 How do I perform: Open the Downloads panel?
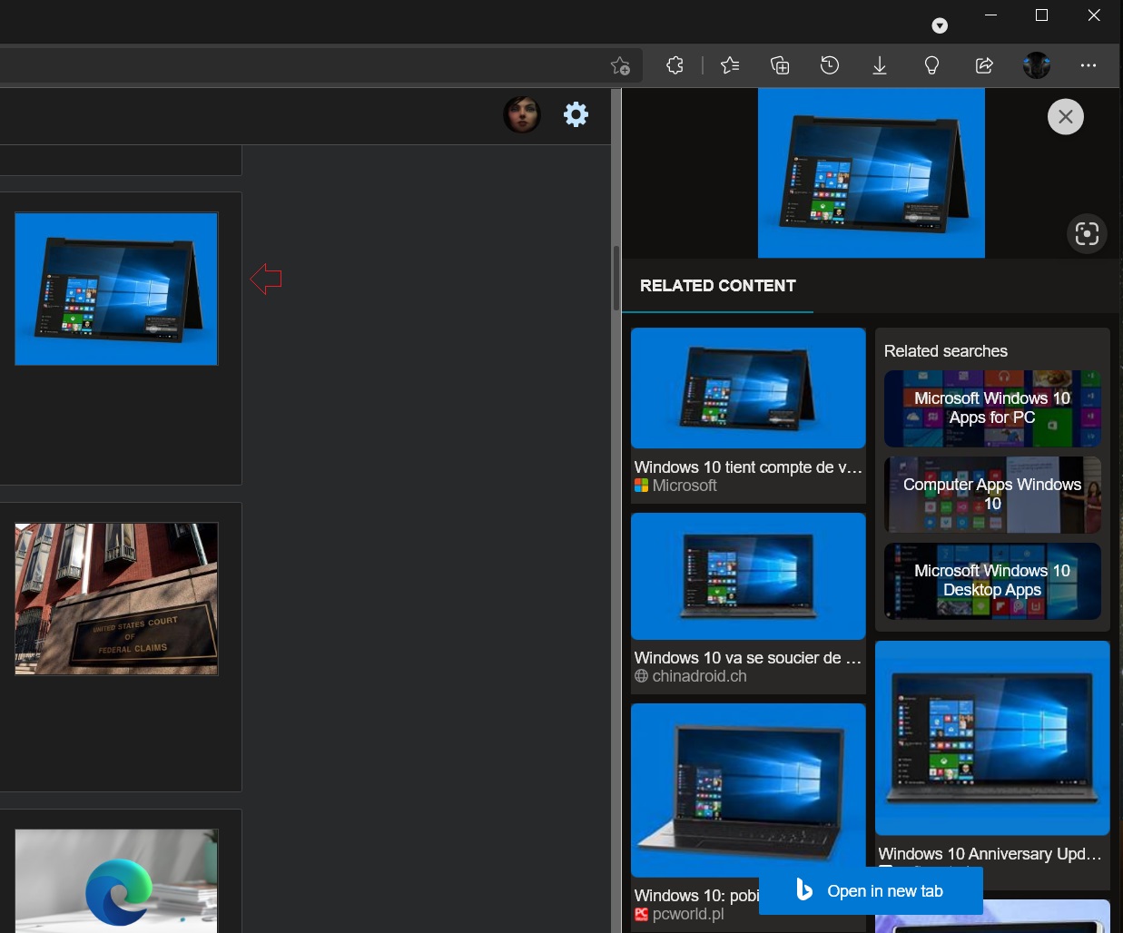click(880, 65)
